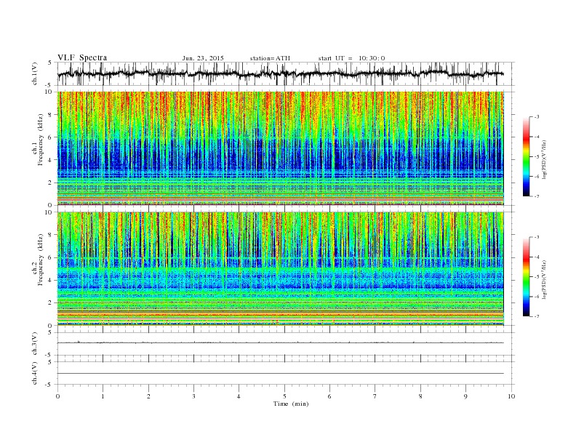Click the time-axis tick label "3"
The height and width of the screenshot is (445, 576).
193,396
